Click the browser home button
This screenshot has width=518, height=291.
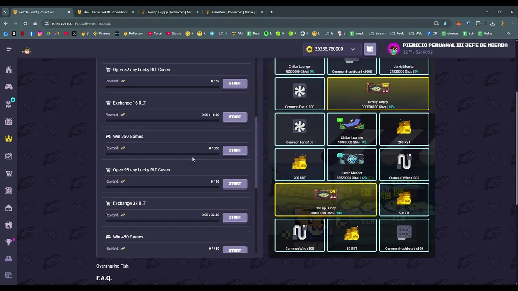pyautogui.click(x=35, y=23)
